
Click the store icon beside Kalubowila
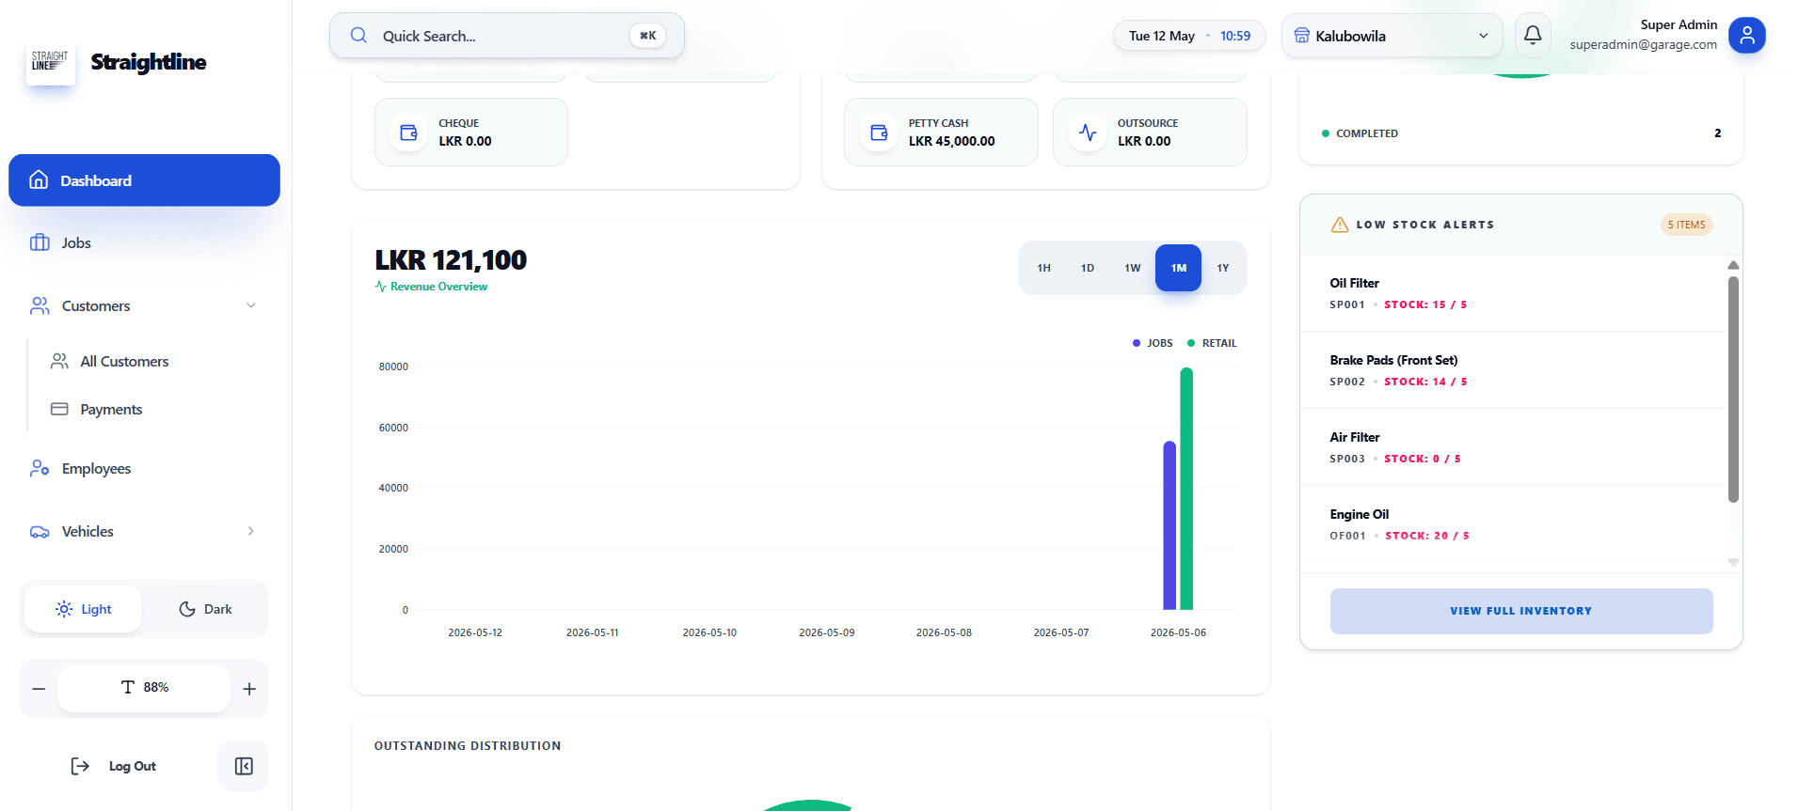[1302, 36]
